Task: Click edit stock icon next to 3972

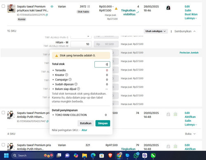Action: [x=89, y=7]
